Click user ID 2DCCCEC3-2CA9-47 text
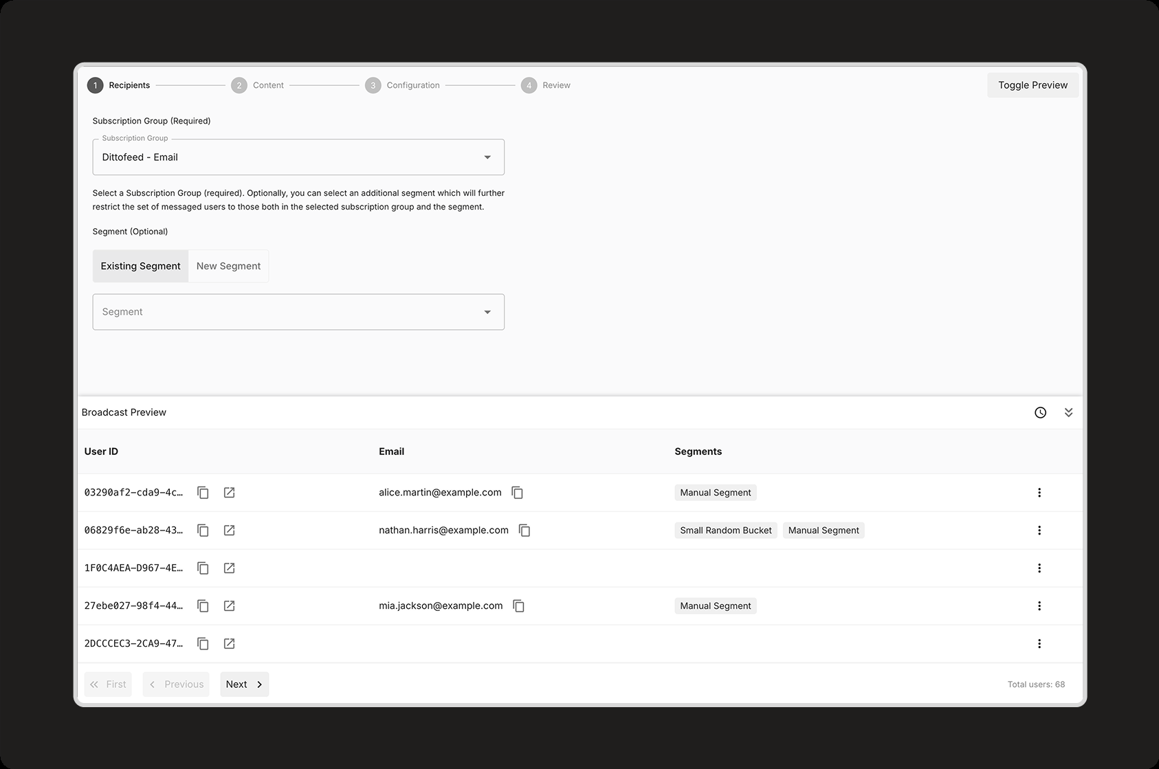The width and height of the screenshot is (1159, 769). pos(134,644)
